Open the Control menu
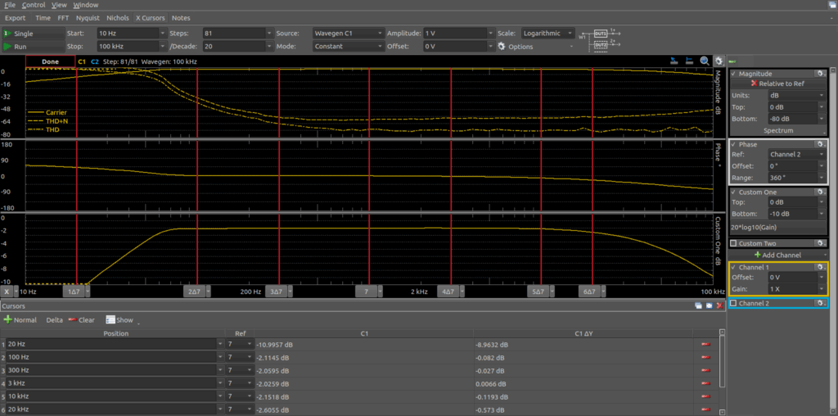The width and height of the screenshot is (838, 416). click(x=34, y=5)
